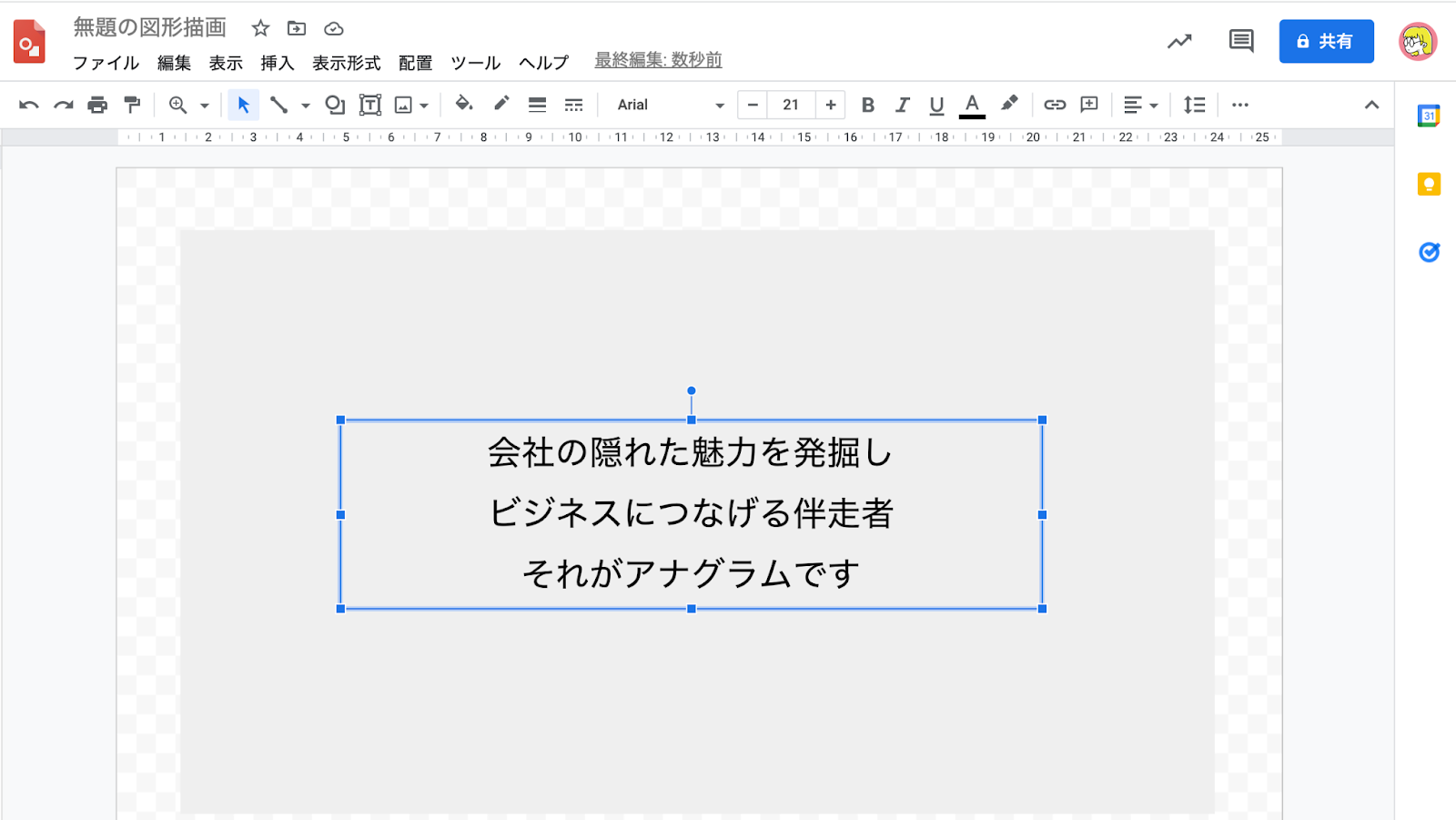
Task: Select the text box tool
Action: 369,106
